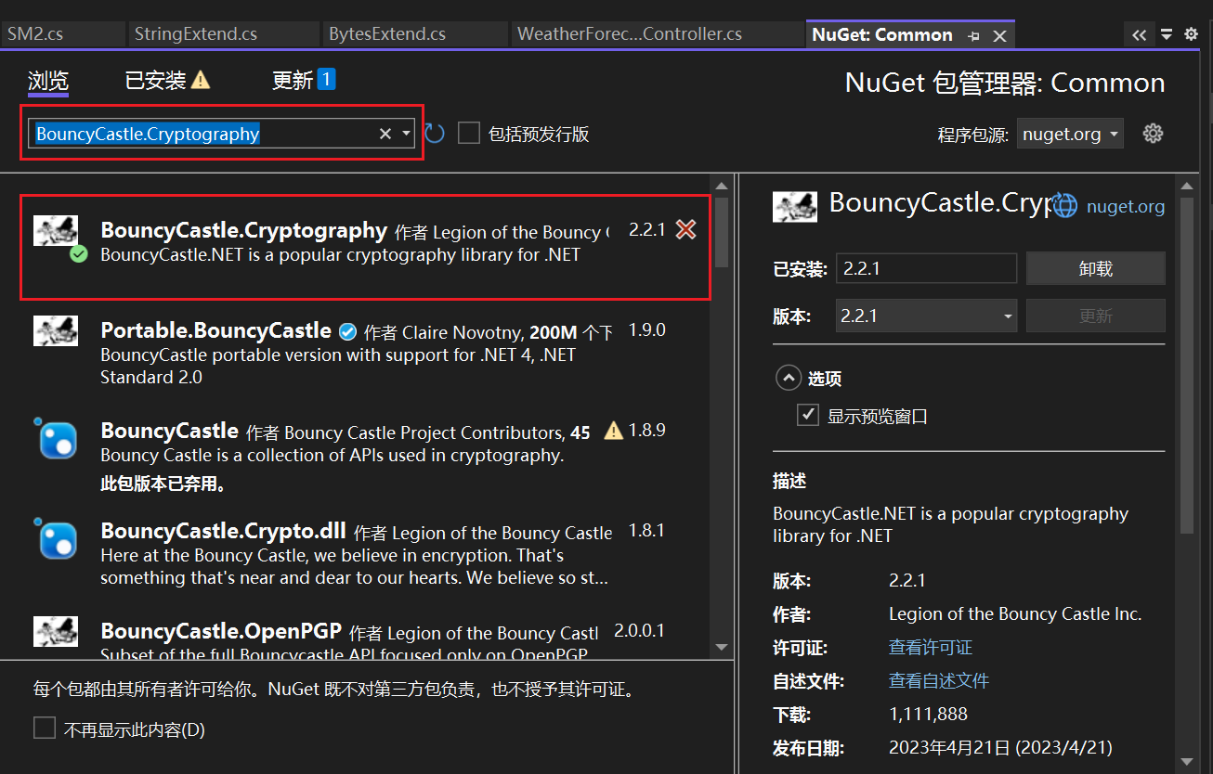The image size is (1213, 774).
Task: Open the BytesExtend.cs tab
Action: pos(415,34)
